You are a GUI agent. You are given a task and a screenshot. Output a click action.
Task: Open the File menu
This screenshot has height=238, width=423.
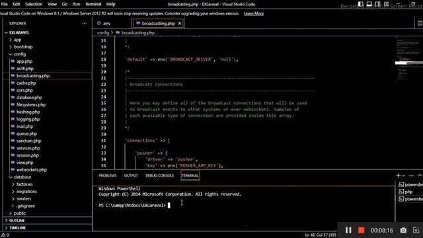tap(5, 4)
